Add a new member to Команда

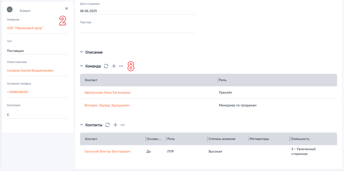(114, 66)
